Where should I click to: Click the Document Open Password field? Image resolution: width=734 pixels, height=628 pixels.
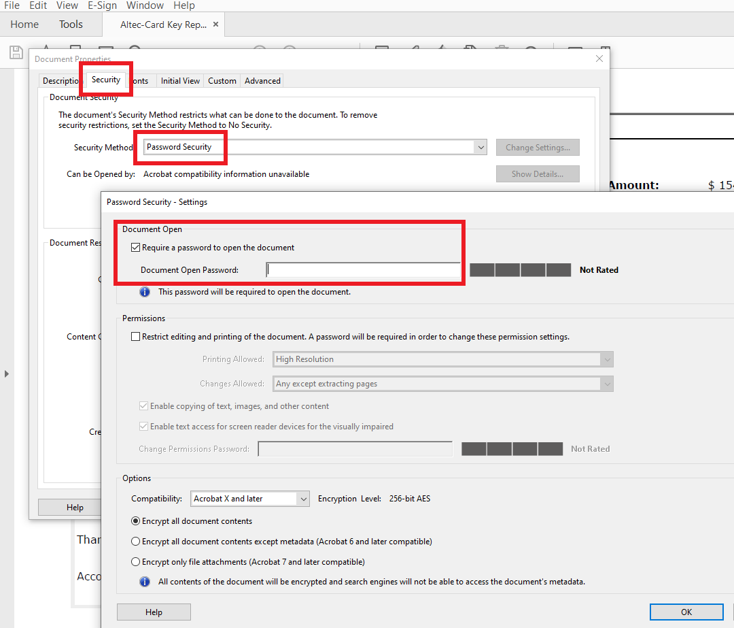(x=363, y=270)
